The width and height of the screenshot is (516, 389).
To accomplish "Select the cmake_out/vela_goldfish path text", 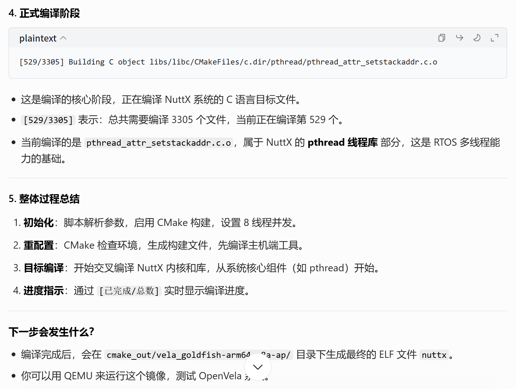I will (198, 355).
